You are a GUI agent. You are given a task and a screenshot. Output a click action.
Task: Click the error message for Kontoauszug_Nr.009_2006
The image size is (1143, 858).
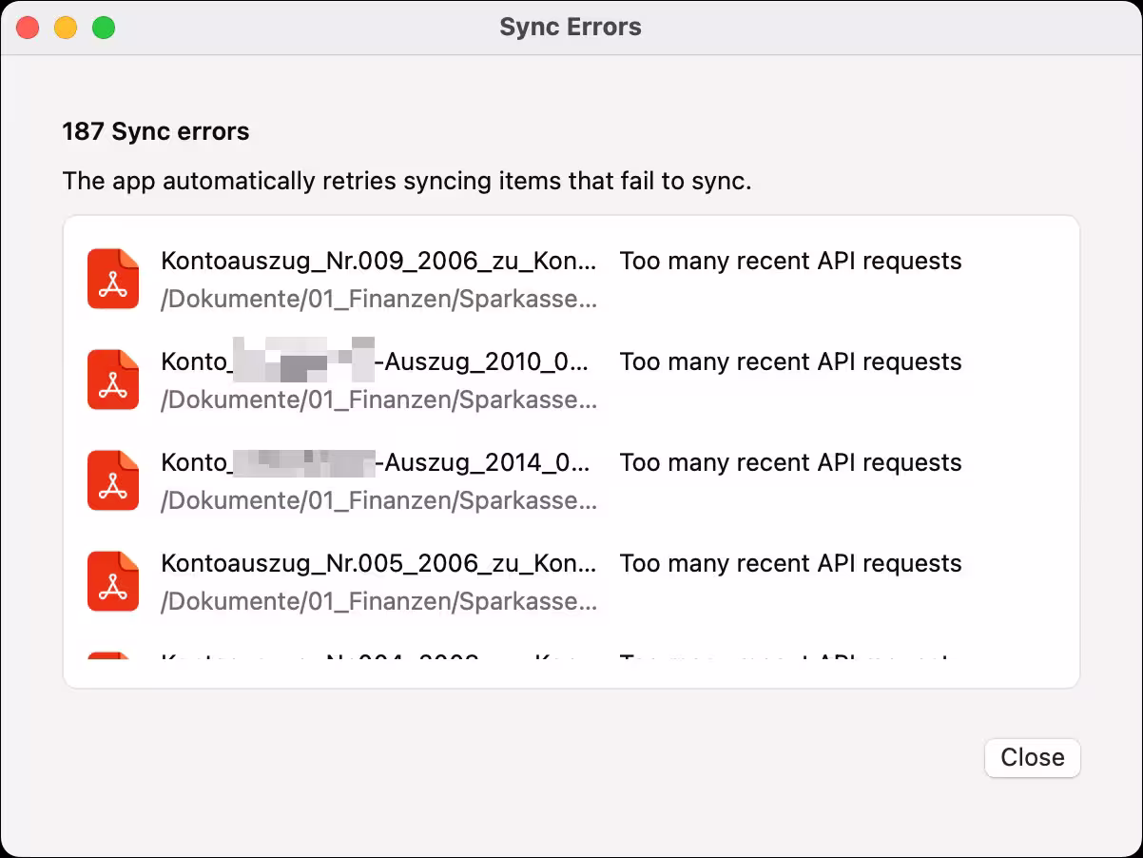coord(791,262)
